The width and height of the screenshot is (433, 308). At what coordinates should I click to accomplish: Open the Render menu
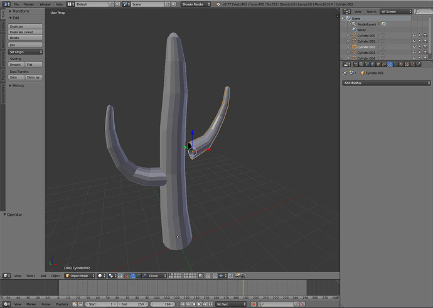(x=29, y=4)
